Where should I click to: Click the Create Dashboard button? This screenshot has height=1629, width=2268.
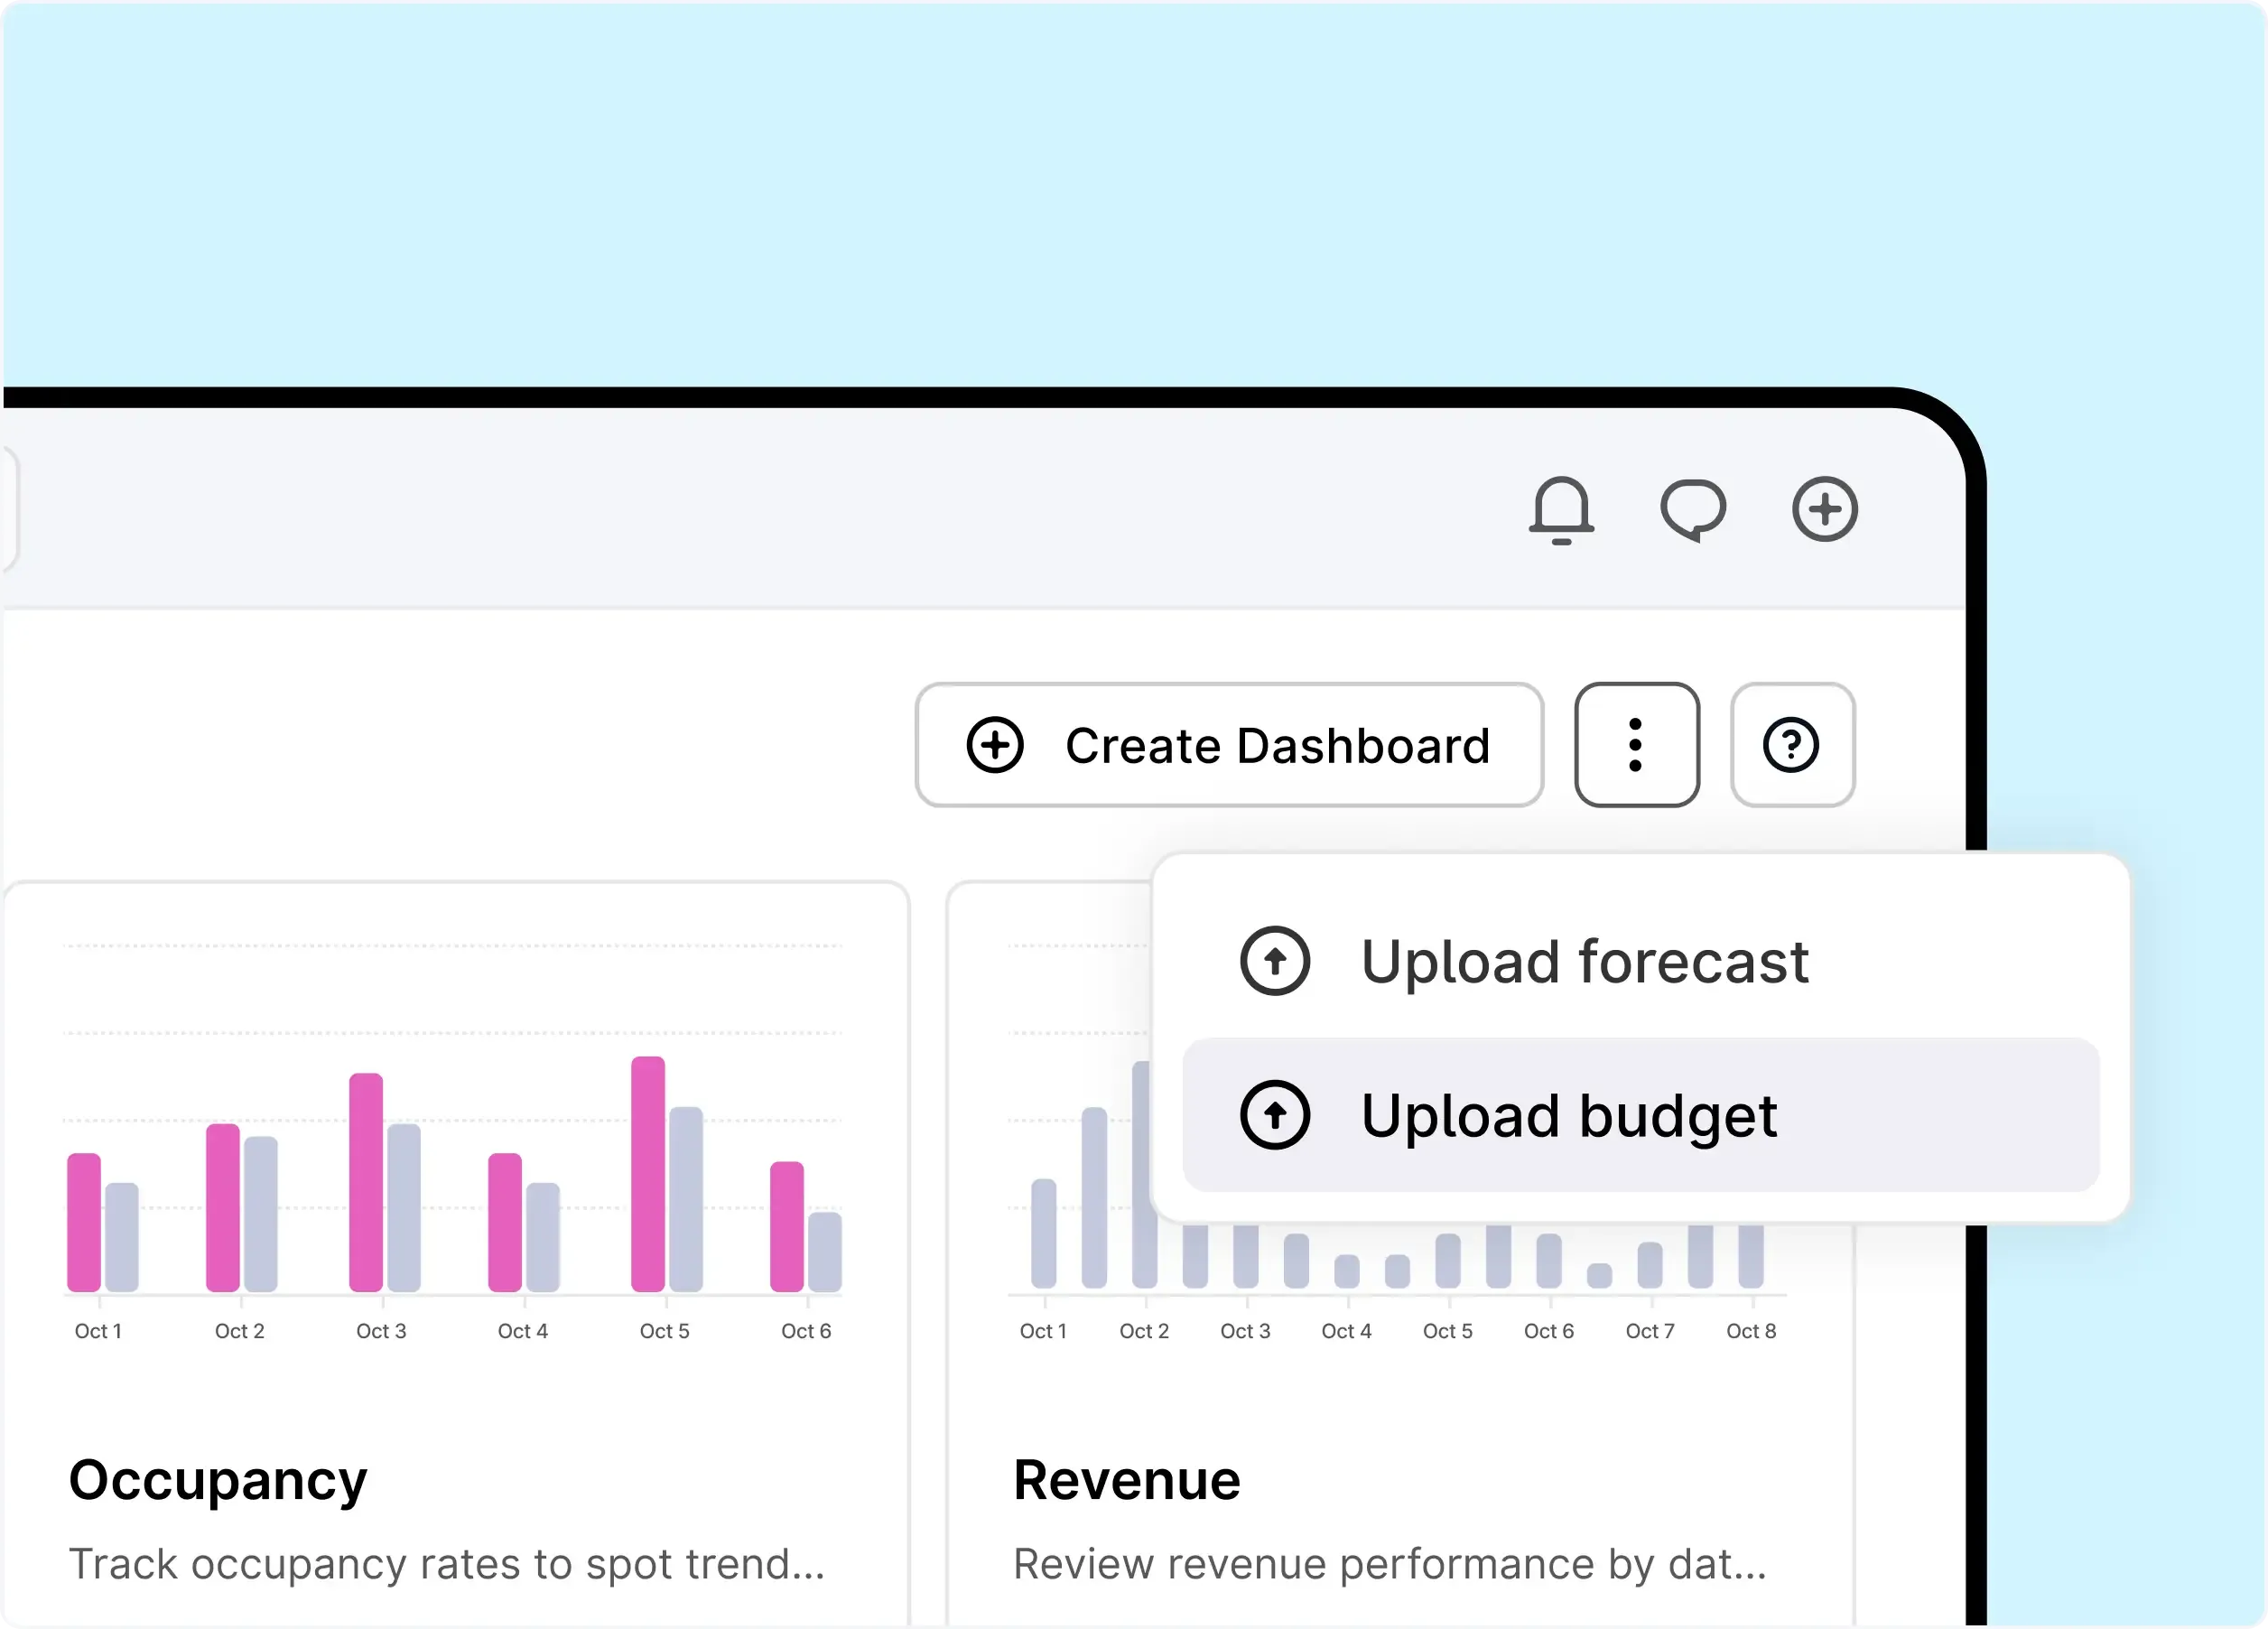click(1229, 745)
